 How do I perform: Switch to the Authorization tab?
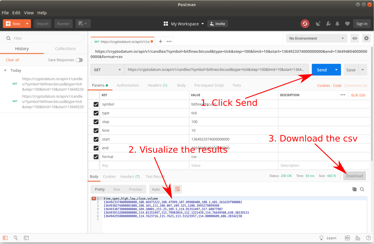pos(128,85)
